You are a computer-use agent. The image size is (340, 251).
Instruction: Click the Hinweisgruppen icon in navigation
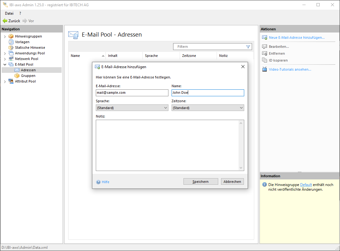pos(11,36)
